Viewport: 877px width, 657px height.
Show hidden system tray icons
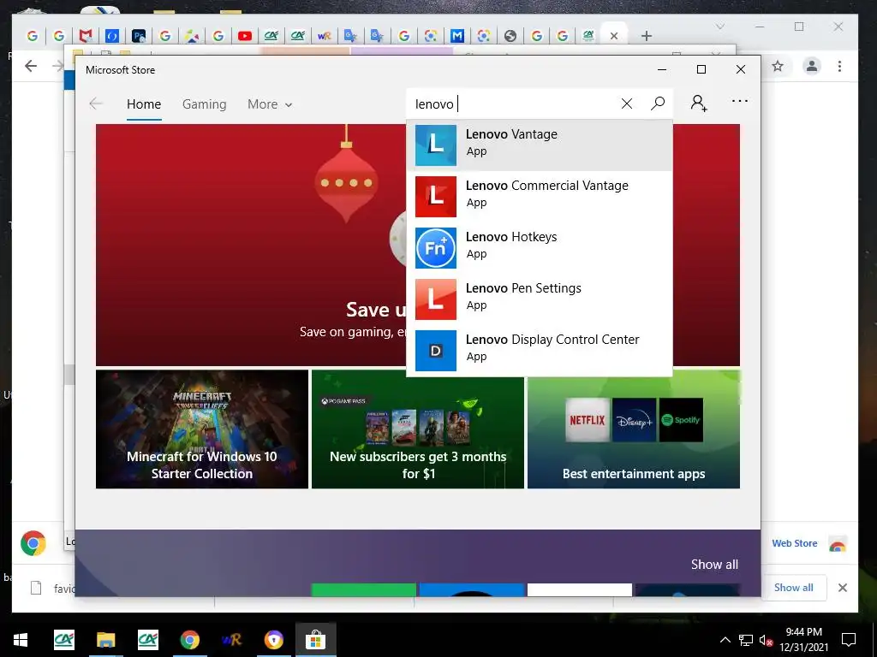tap(725, 640)
